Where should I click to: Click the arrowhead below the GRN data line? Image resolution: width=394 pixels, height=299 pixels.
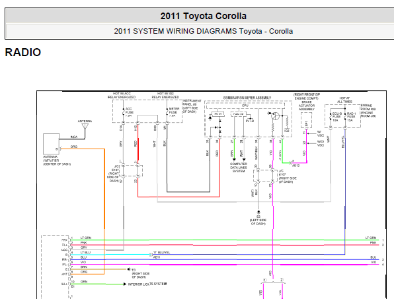tap(234, 159)
